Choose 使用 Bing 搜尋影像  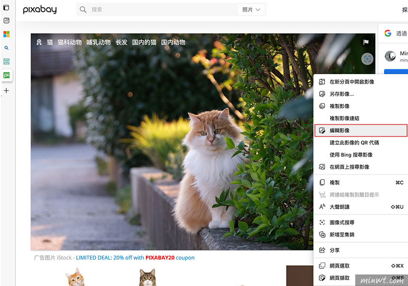pos(360,155)
